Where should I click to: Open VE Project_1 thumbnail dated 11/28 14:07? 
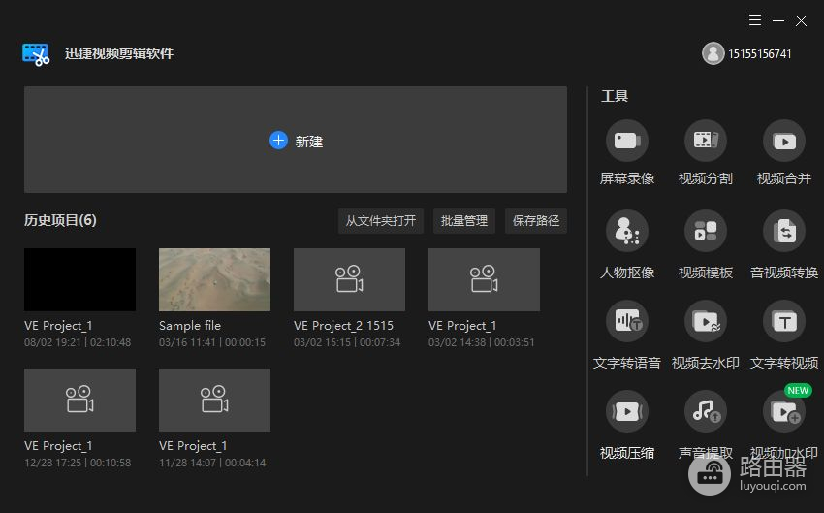214,400
